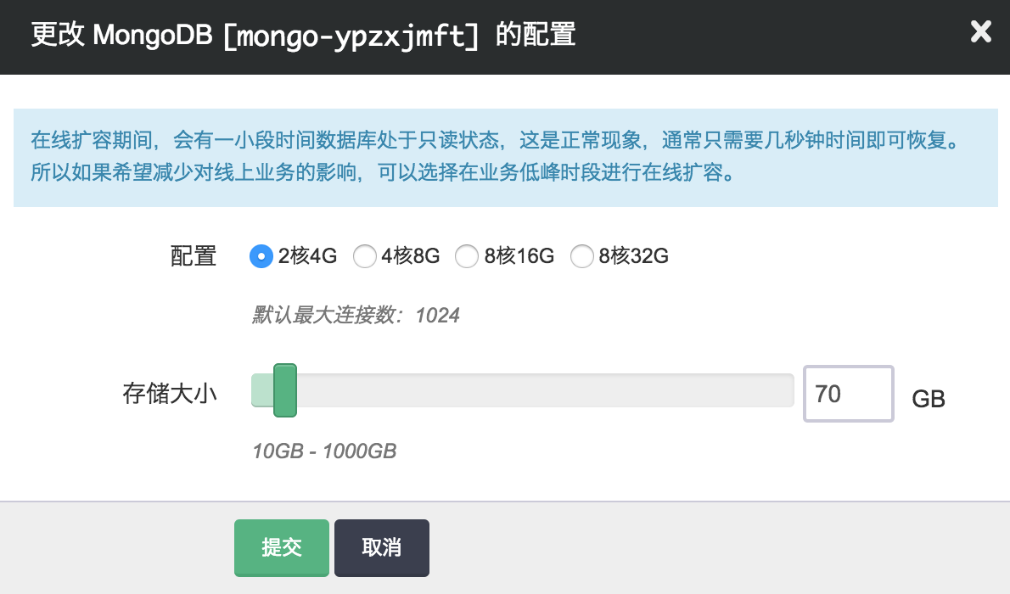Click the 10GB - 1000GB range hint

324,451
